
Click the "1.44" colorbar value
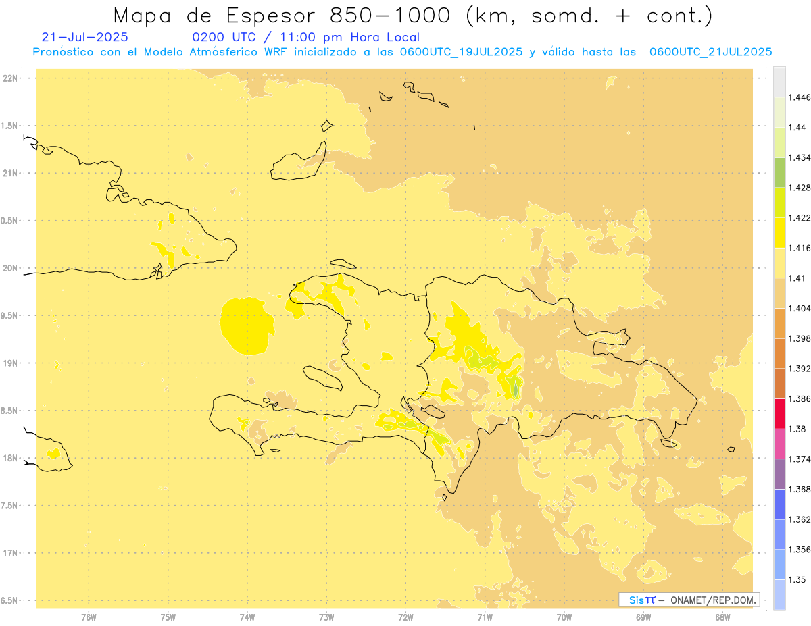click(x=797, y=127)
